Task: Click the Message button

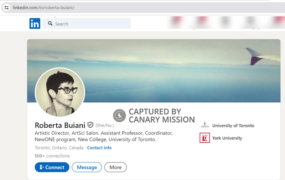Action: coord(87,167)
